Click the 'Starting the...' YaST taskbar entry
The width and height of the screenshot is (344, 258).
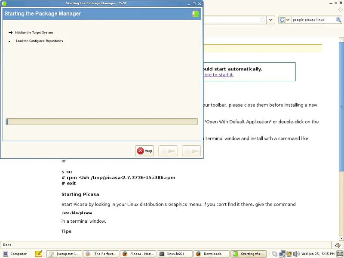click(249, 254)
